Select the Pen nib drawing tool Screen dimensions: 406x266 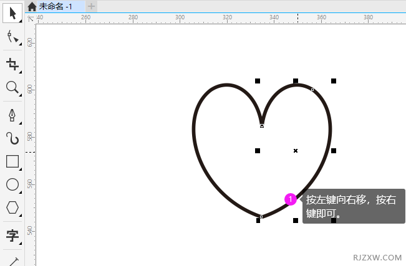coord(12,115)
